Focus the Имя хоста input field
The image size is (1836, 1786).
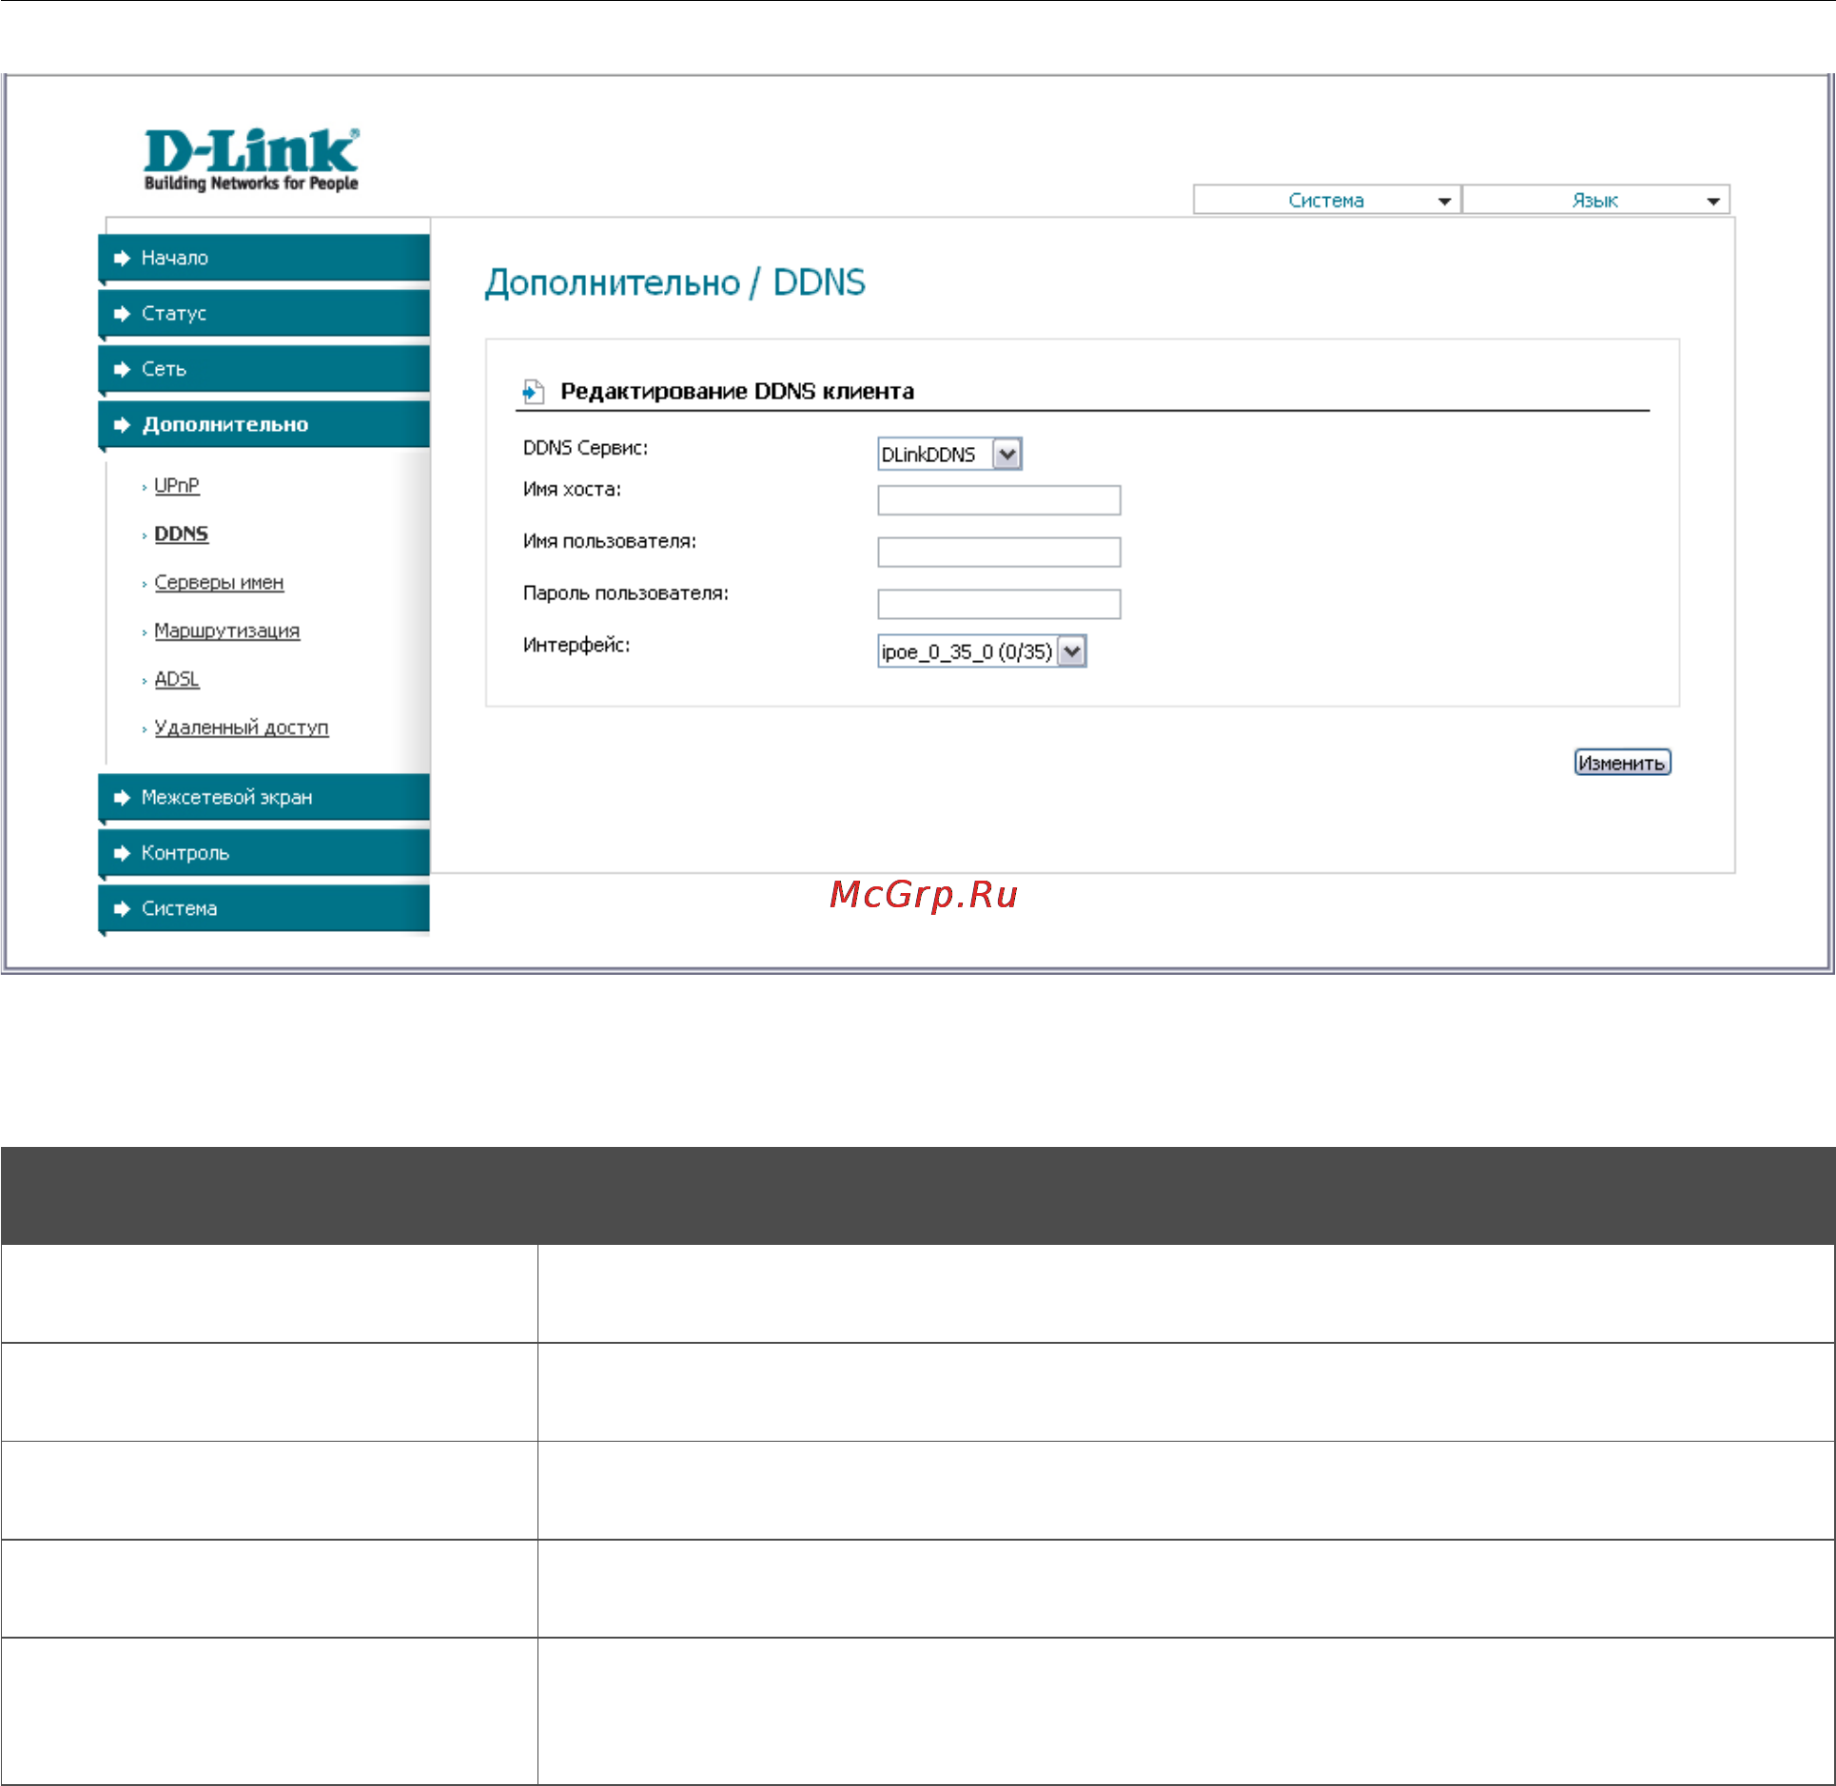point(999,500)
